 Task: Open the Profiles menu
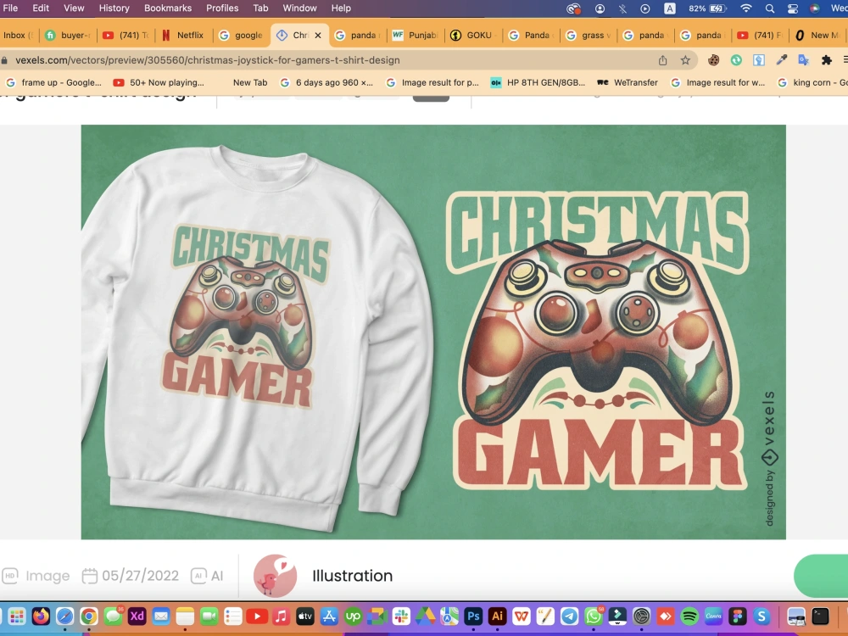click(x=222, y=8)
